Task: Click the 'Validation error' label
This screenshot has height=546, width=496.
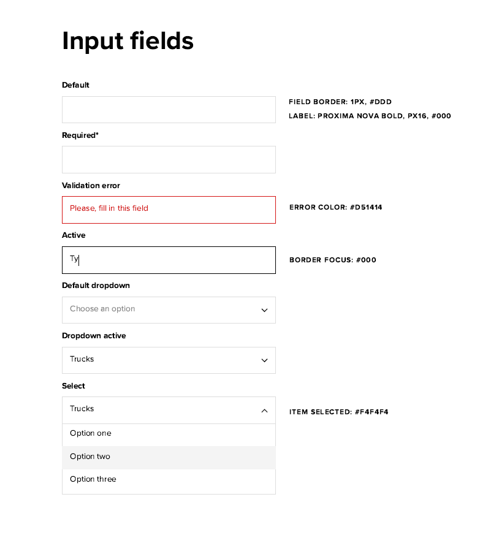Action: click(91, 186)
